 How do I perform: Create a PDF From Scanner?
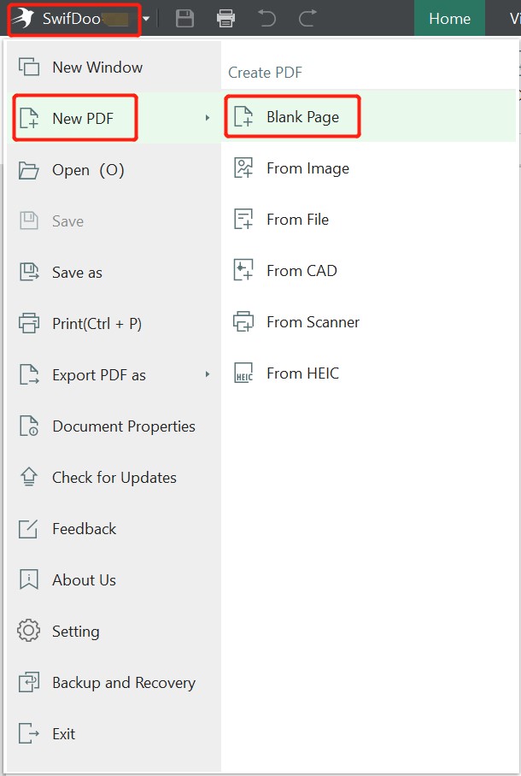pos(312,322)
